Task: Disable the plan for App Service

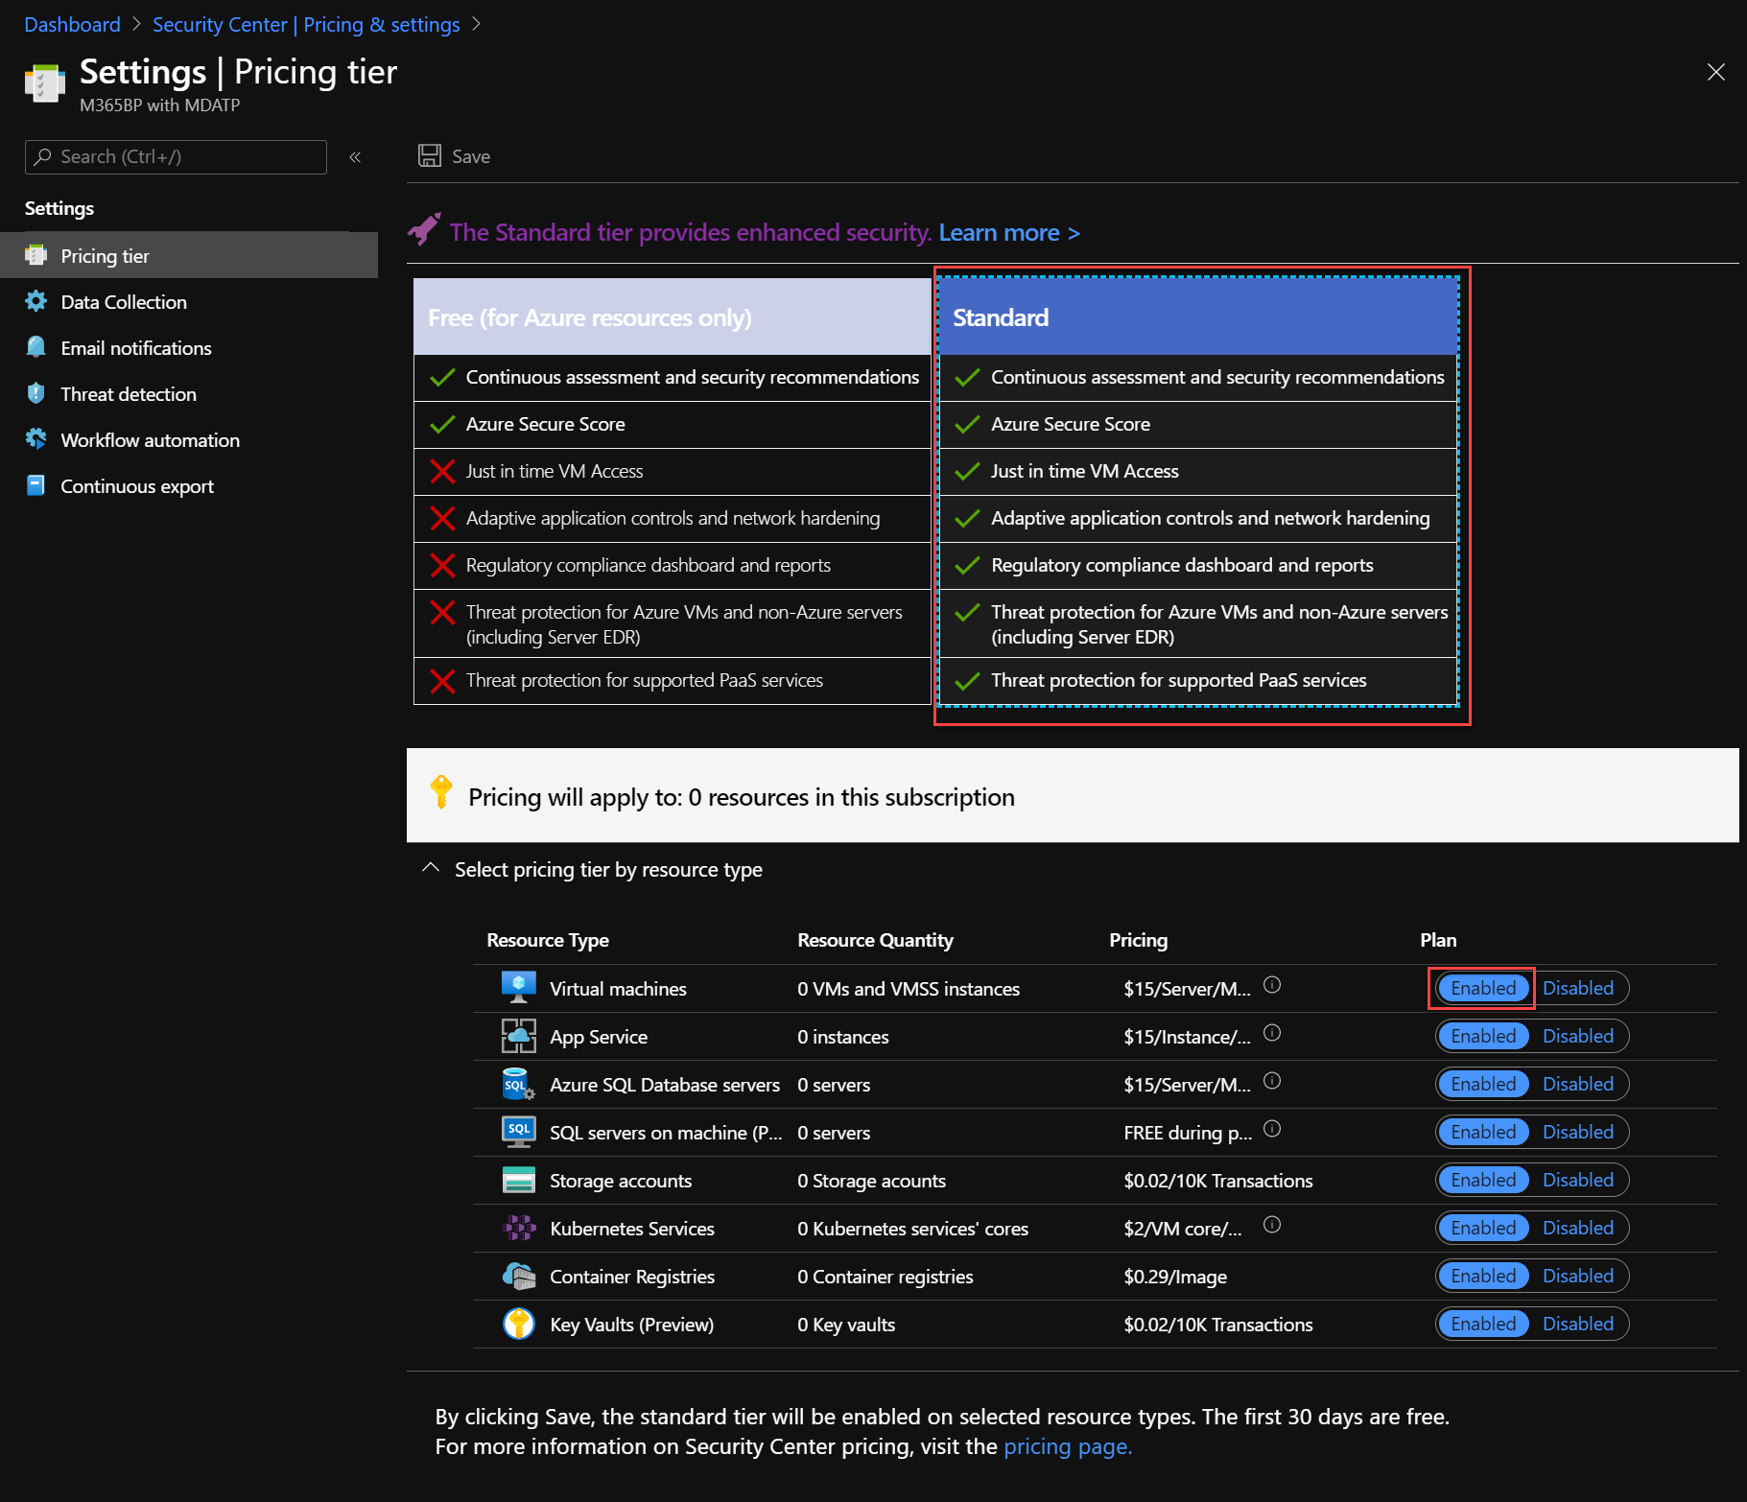Action: coord(1578,1036)
